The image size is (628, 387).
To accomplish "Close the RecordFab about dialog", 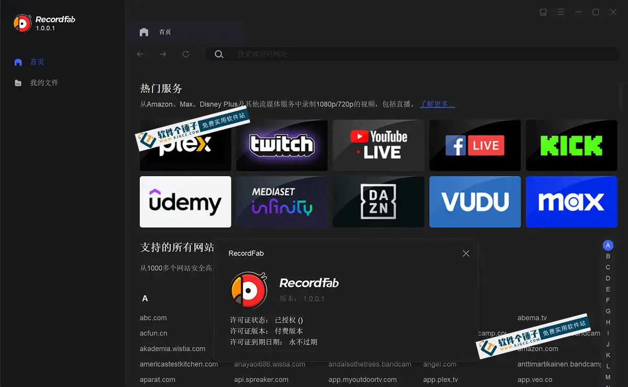I will point(466,253).
